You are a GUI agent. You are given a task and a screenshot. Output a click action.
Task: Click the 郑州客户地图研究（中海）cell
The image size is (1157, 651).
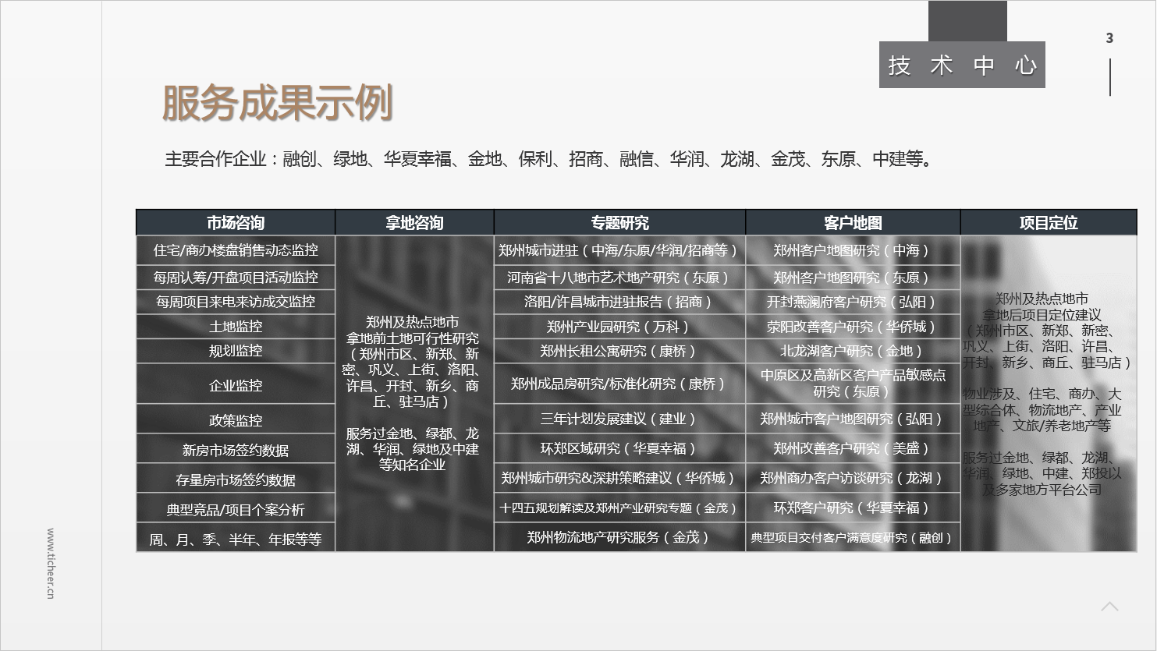point(853,250)
